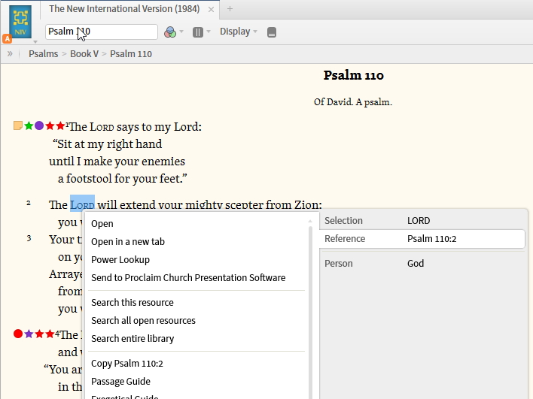Switch to The New International Version (1984) tab

pyautogui.click(x=124, y=9)
